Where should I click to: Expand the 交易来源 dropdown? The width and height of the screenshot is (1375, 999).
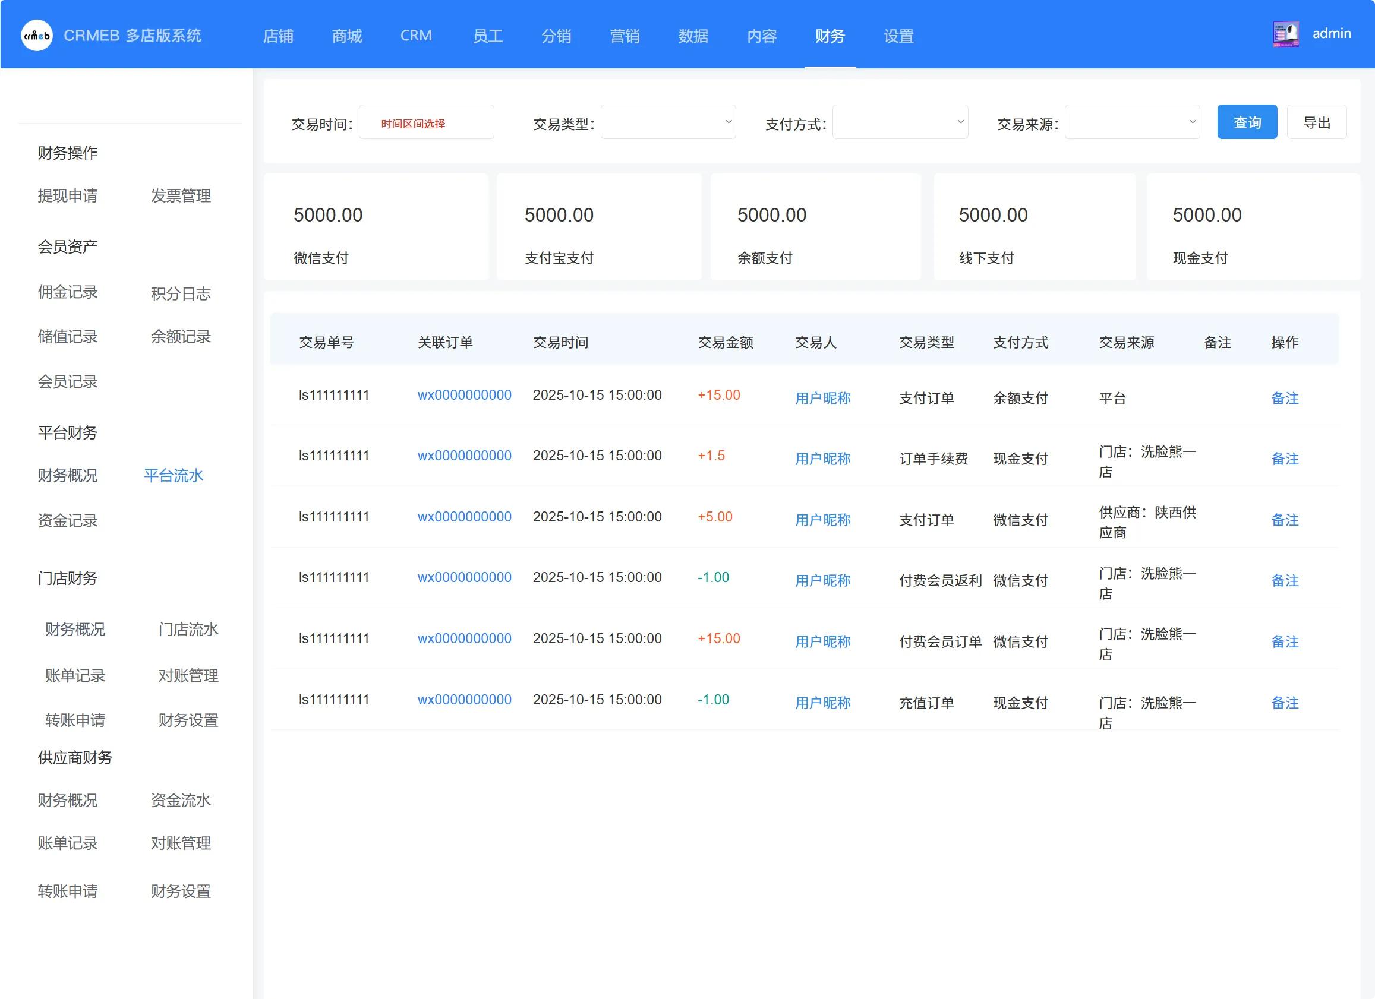click(x=1131, y=122)
